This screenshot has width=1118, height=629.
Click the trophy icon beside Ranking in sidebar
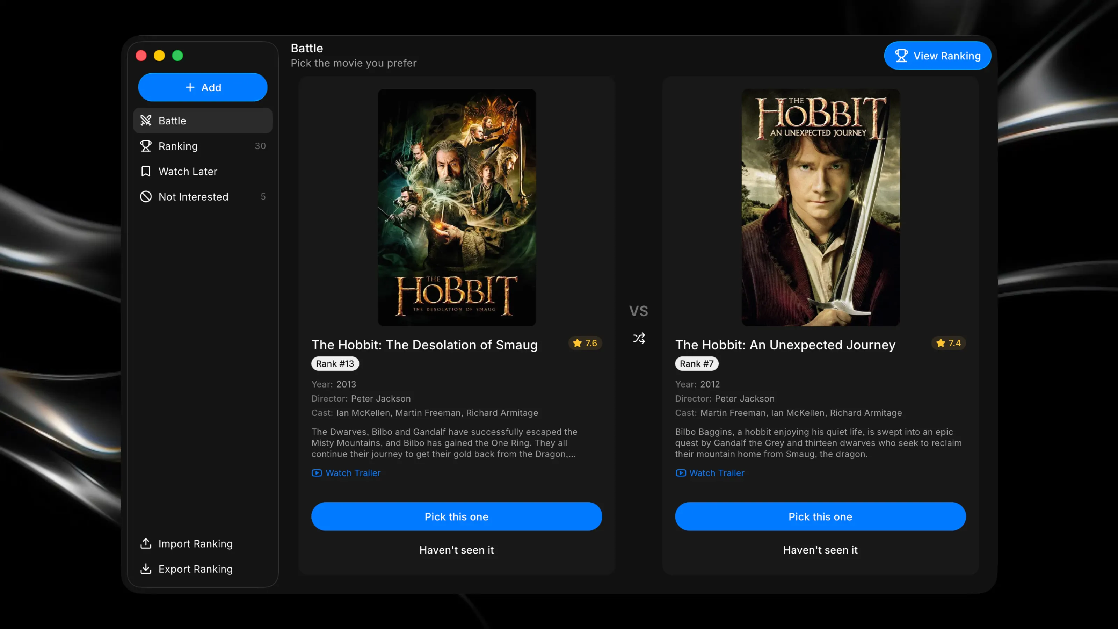(146, 146)
